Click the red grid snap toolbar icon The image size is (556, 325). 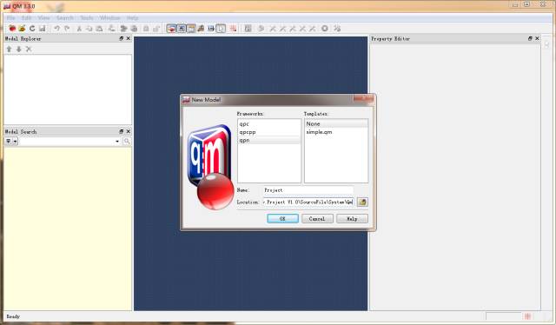[233, 29]
